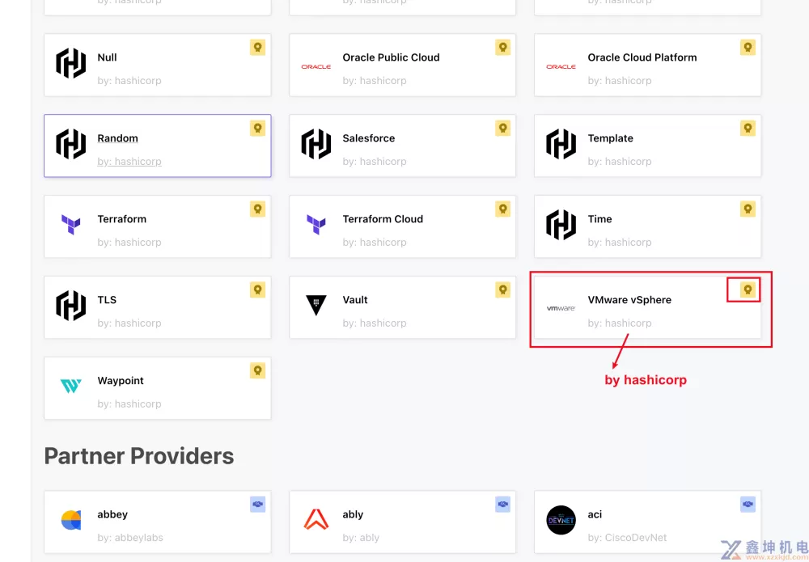Open the VMware vSphere provider title

coord(629,300)
